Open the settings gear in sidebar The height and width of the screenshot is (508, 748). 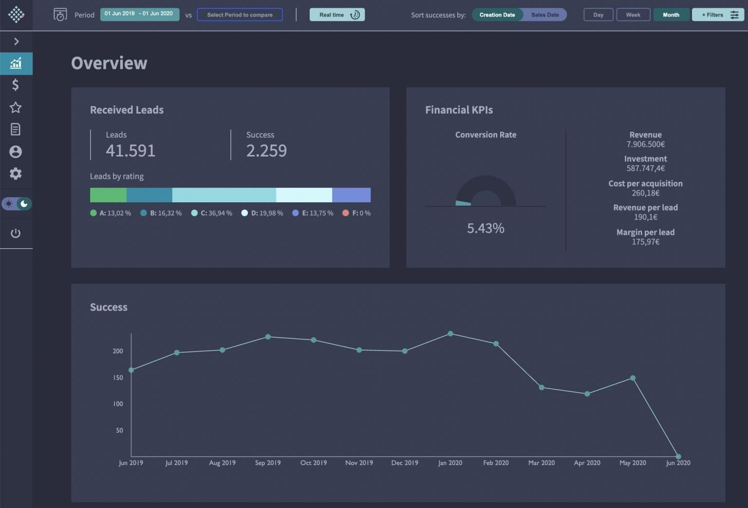coord(16,174)
